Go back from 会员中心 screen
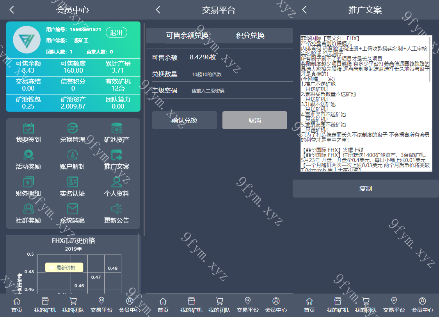Screen dimensions: 439x317 (12, 10)
